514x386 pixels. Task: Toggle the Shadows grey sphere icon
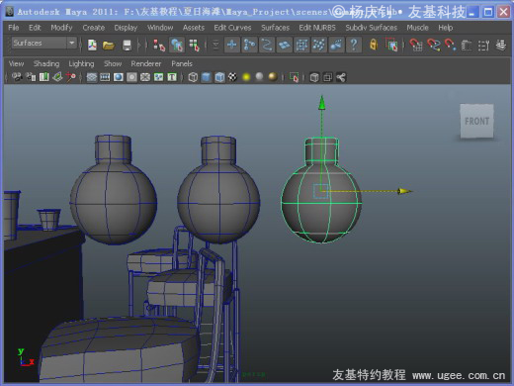[x=259, y=77]
